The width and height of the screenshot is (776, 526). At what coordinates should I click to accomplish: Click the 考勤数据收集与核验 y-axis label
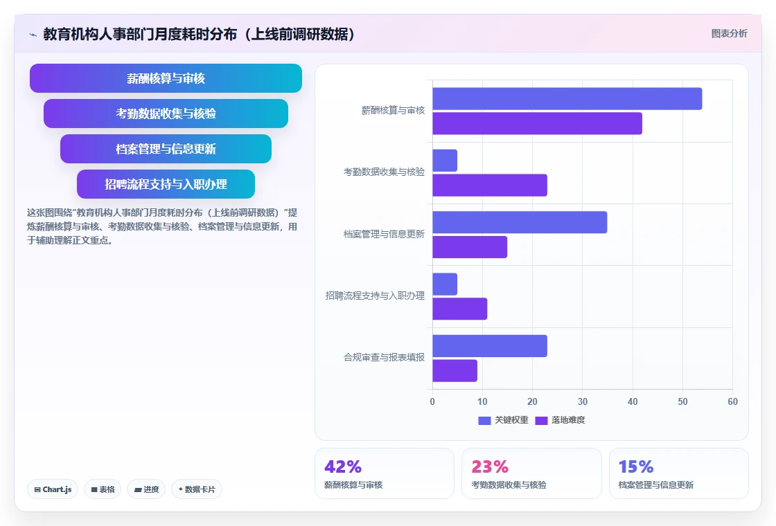tap(384, 172)
